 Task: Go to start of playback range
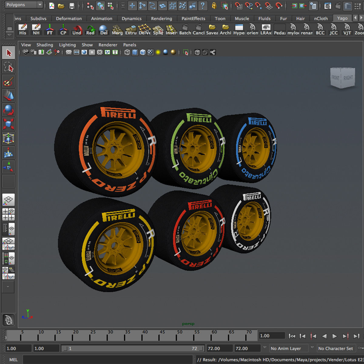(292, 336)
